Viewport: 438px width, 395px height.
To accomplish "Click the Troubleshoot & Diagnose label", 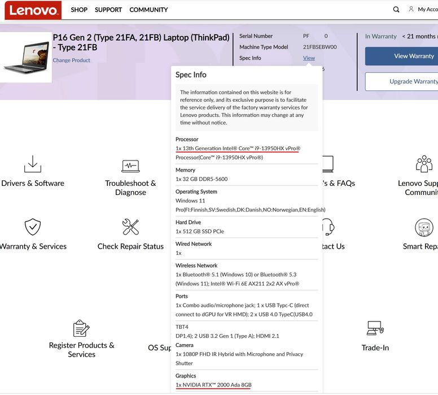I will tap(130, 188).
